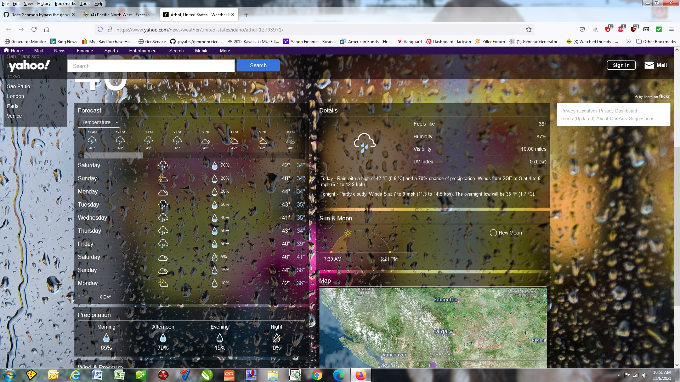The width and height of the screenshot is (680, 382).
Task: Click the hourly forecast left scroll arrow
Action: click(x=81, y=155)
